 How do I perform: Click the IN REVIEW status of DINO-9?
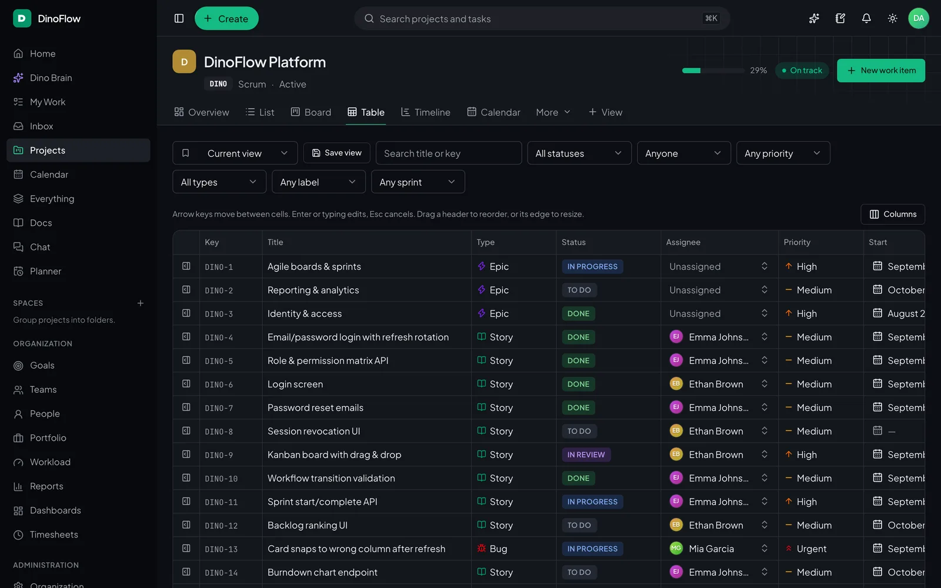[586, 455]
